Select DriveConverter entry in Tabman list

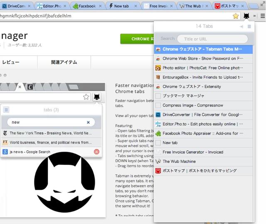(x=203, y=115)
